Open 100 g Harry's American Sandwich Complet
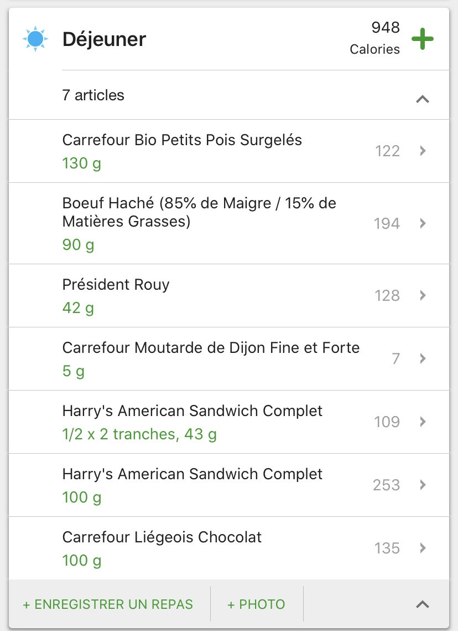 coord(192,475)
